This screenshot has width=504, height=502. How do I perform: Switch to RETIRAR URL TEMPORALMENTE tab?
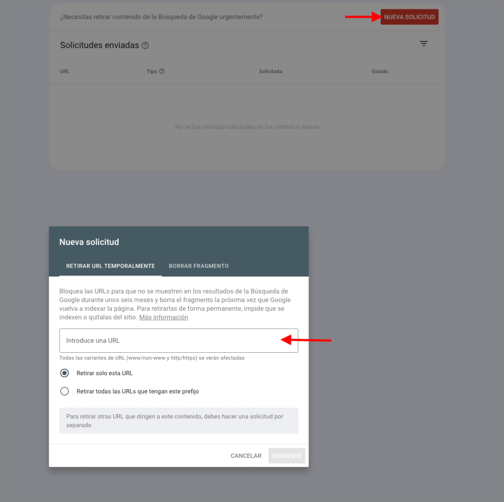[110, 266]
